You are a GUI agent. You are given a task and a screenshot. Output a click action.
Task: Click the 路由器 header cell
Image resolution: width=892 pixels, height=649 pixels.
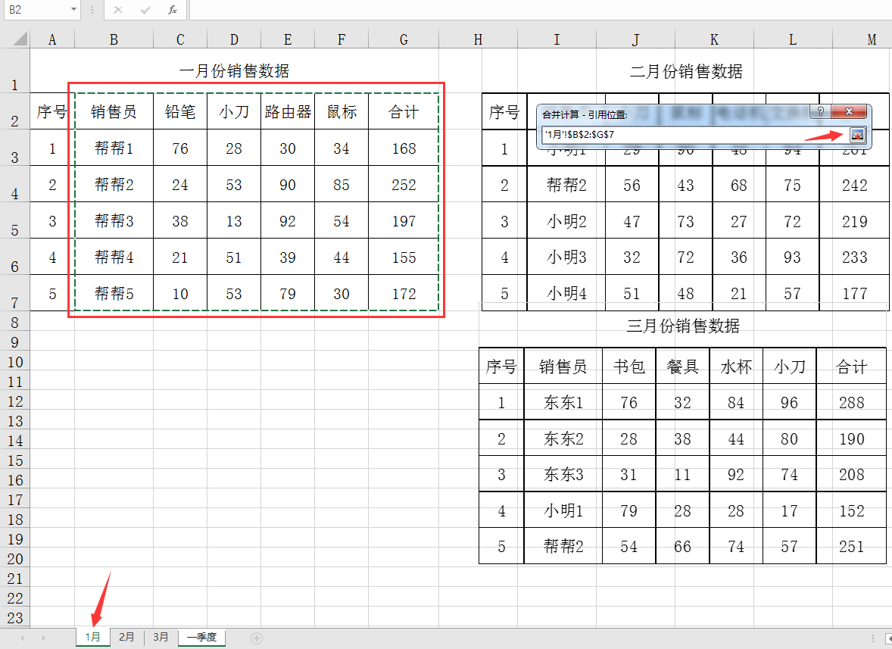(288, 111)
